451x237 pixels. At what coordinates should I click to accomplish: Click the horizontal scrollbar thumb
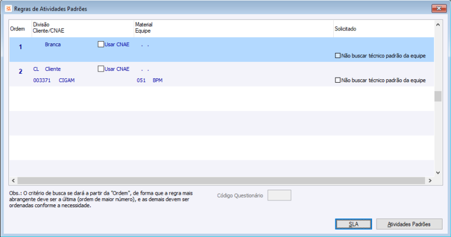[221, 181]
